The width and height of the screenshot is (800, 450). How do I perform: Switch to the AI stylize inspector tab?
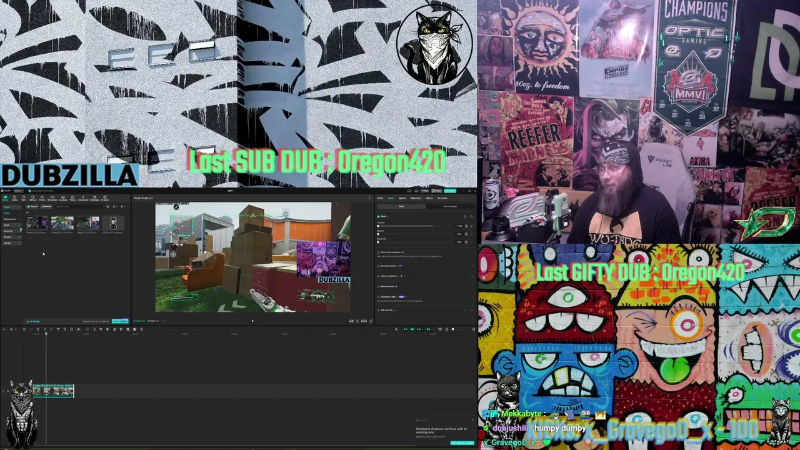pyautogui.click(x=442, y=198)
